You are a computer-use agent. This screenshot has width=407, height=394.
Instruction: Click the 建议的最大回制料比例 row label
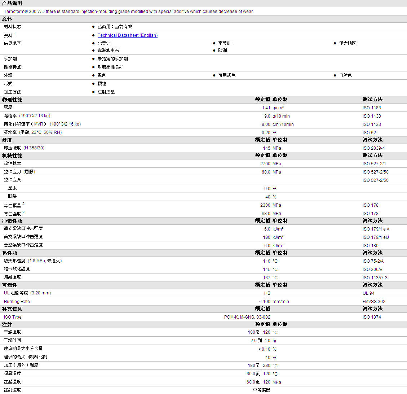click(x=26, y=357)
